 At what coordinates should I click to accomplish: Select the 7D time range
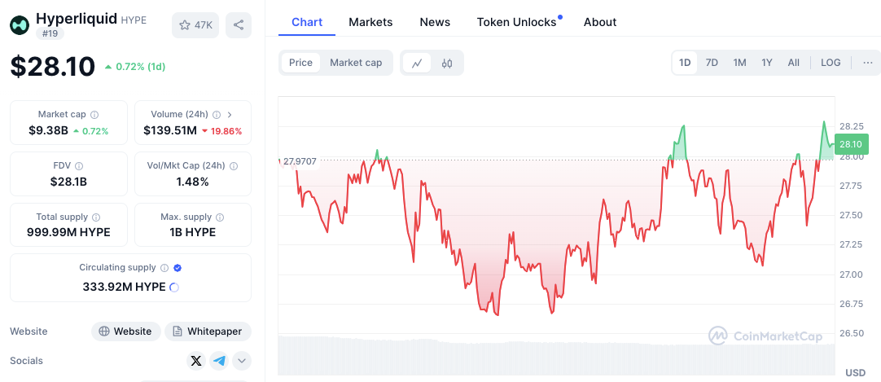pyautogui.click(x=712, y=63)
